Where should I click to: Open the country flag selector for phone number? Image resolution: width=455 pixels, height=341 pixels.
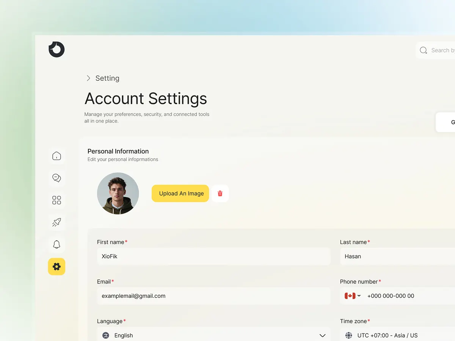click(352, 296)
